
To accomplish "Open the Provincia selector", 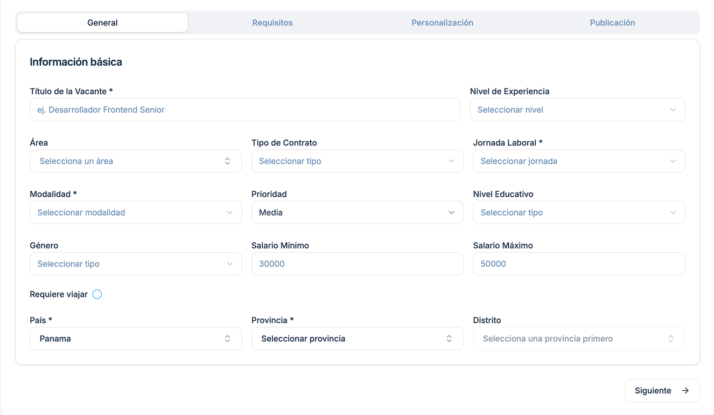I will pyautogui.click(x=357, y=339).
